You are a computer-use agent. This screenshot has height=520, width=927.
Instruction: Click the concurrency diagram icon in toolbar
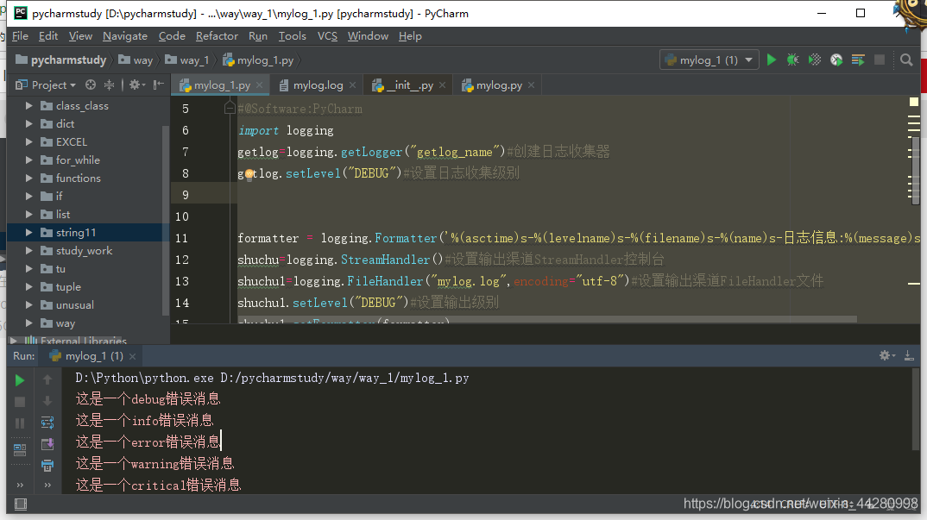click(x=858, y=60)
